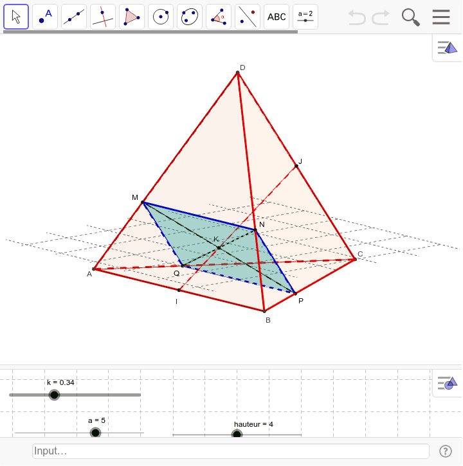Viewport: 463px width, 466px height.
Task: Select point M on edge AD
Action: coord(143,202)
